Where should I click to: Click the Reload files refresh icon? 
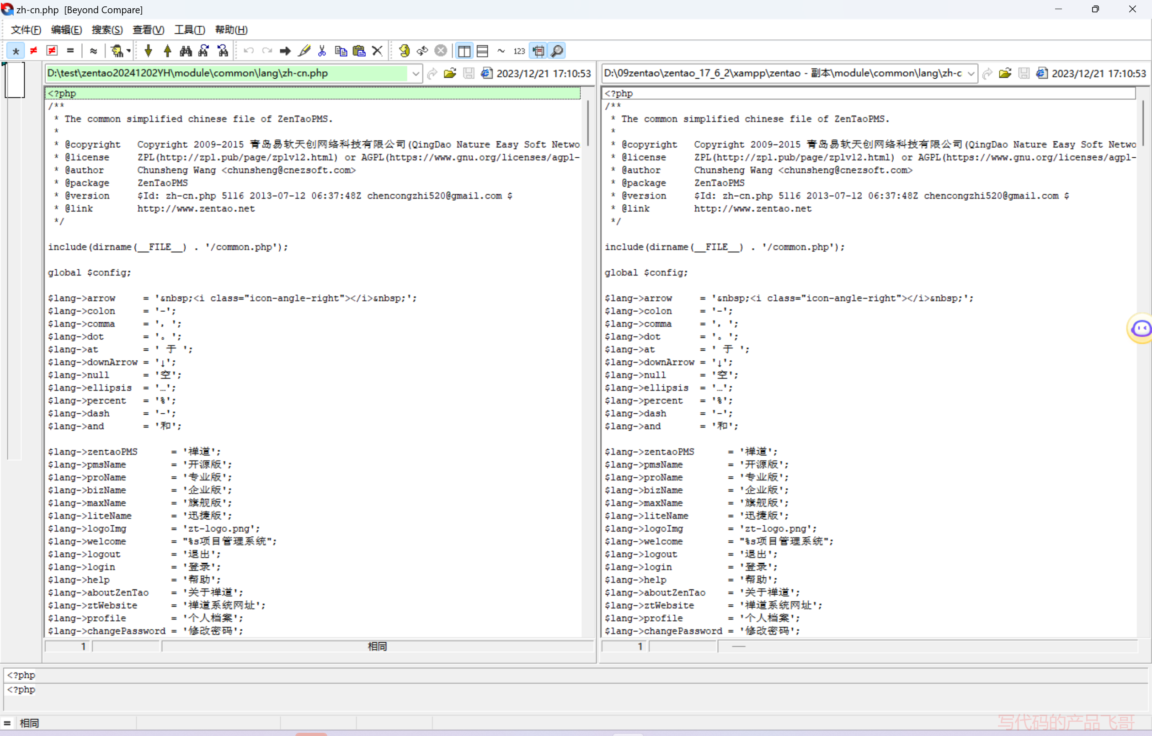[x=422, y=51]
